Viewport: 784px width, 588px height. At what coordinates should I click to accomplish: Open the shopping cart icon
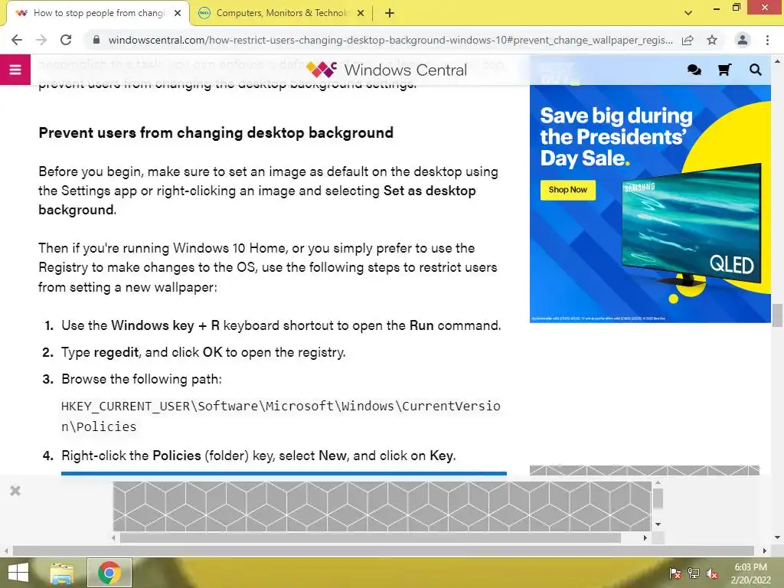(724, 70)
